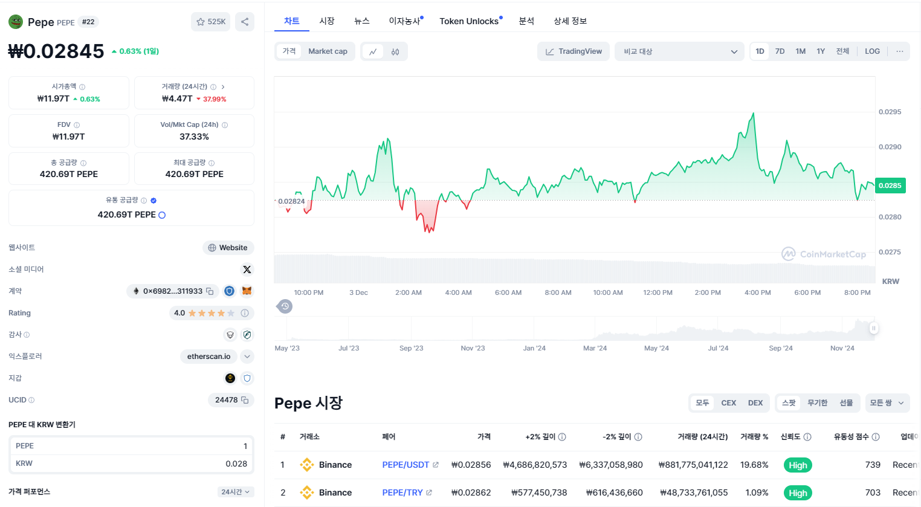Click info icon next to Rating stars
Viewport: 921px width, 507px height.
click(x=245, y=313)
